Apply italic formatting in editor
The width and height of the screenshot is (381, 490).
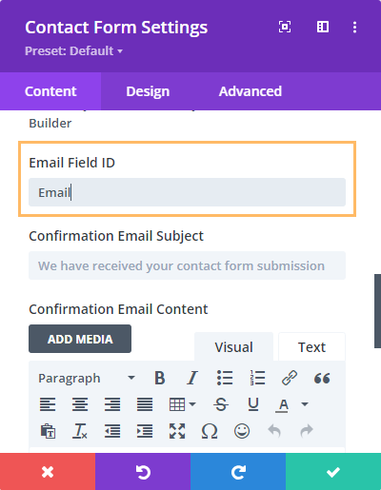pyautogui.click(x=192, y=378)
